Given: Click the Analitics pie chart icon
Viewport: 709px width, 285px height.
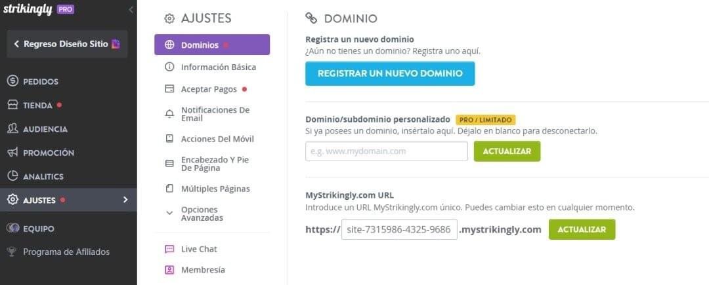Looking at the screenshot, I should click(13, 176).
